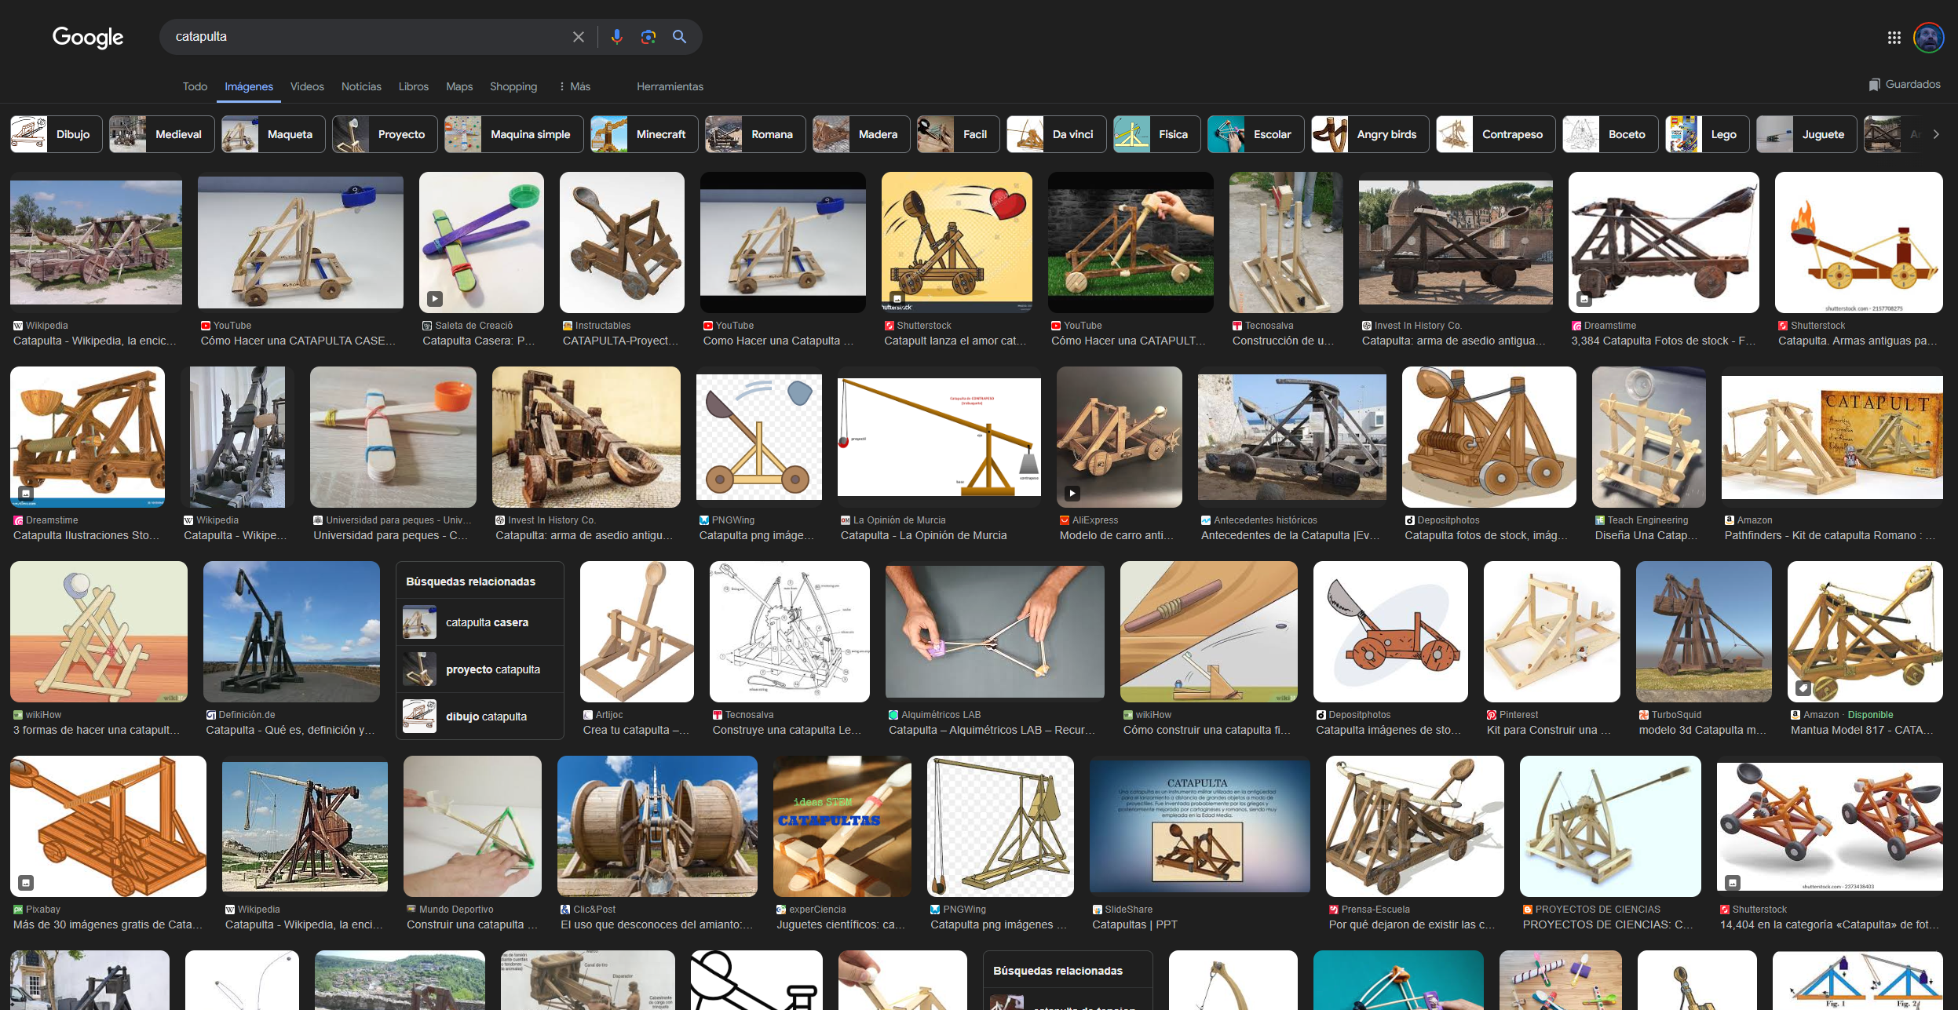Switch to the Shopping tab
The width and height of the screenshot is (1958, 1010).
pyautogui.click(x=513, y=86)
